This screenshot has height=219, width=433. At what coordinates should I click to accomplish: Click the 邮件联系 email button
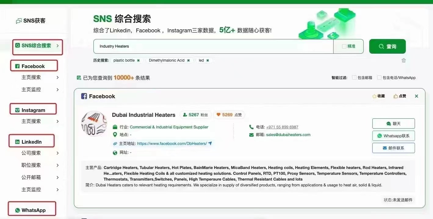tap(394, 148)
